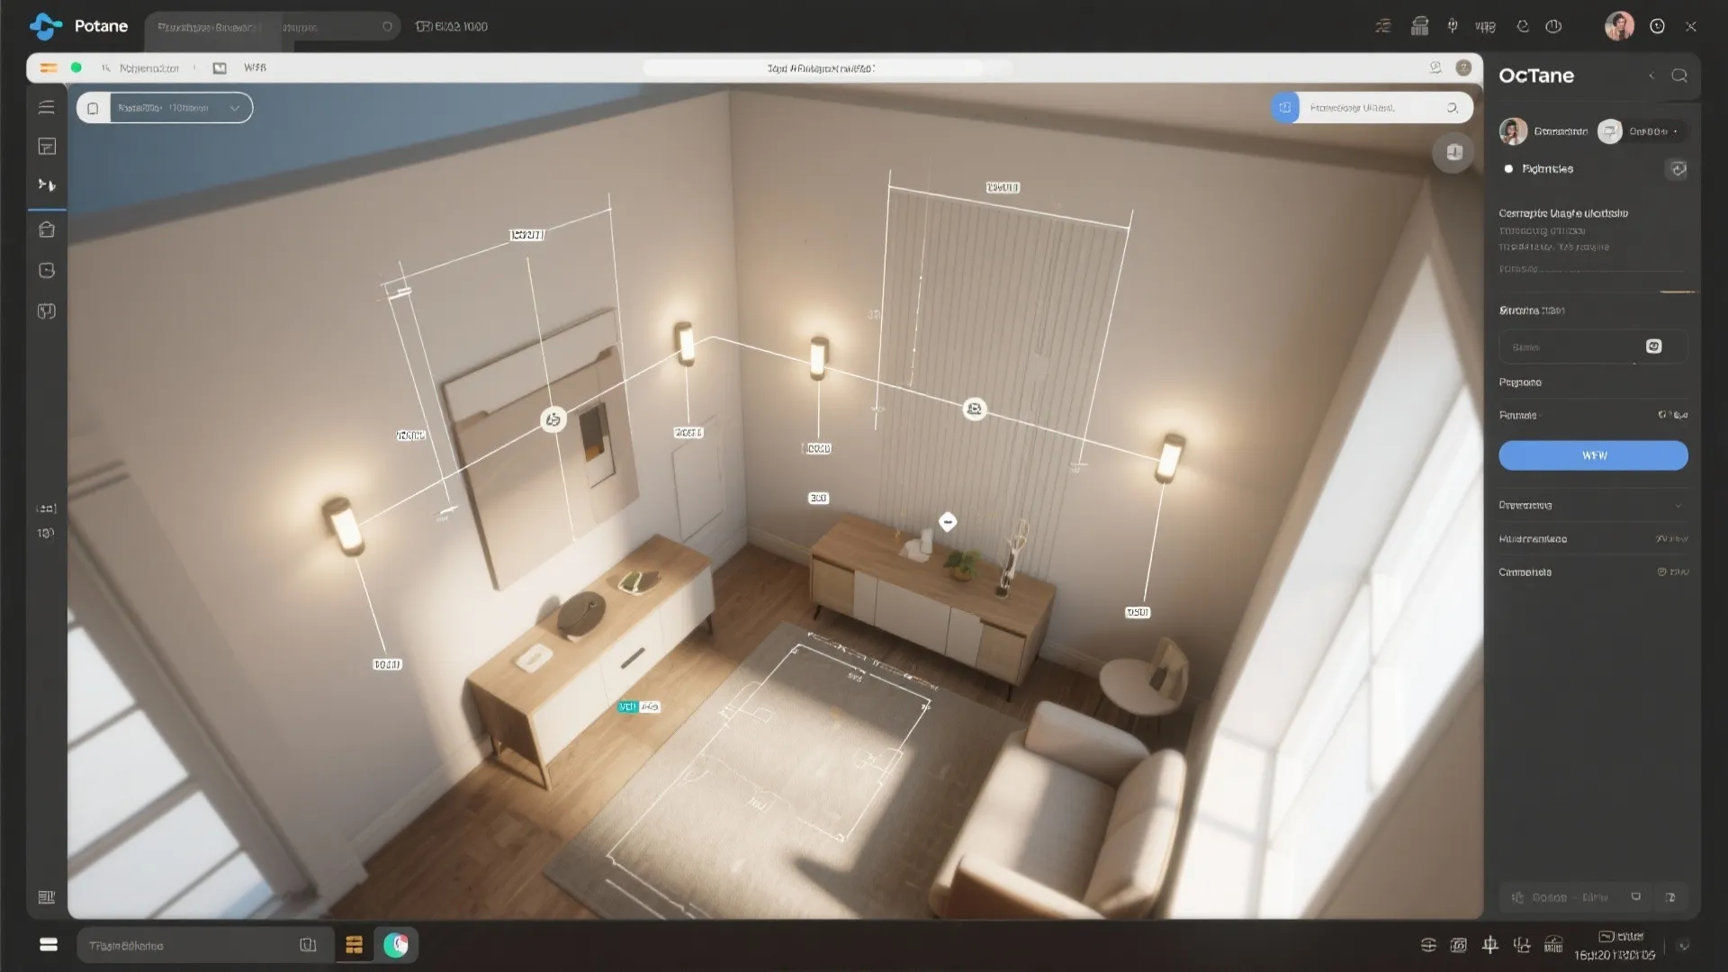This screenshot has width=1728, height=972.
Task: Select the box tool in the left sidebar
Action: pyautogui.click(x=46, y=229)
